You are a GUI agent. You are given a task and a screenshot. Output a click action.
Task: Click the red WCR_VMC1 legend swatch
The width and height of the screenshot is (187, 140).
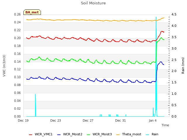pos(30,135)
